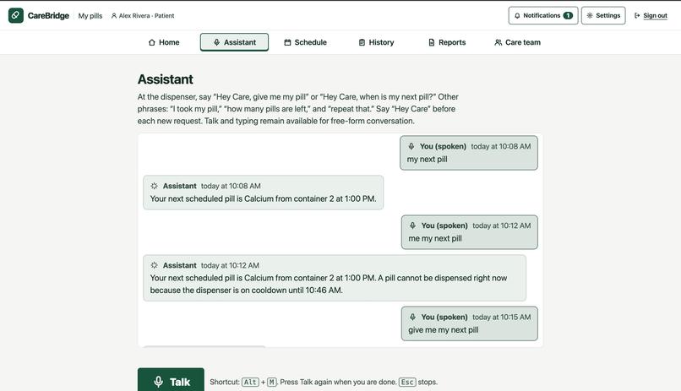
Task: Click the "today at 10:15 AM" timestamp
Action: coord(502,318)
